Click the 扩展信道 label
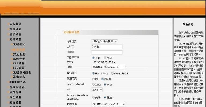This screenshot has height=107, width=206. (72, 104)
